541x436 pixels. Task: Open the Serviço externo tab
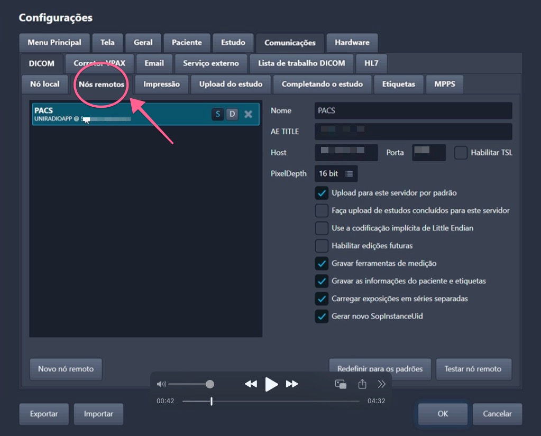(x=211, y=63)
